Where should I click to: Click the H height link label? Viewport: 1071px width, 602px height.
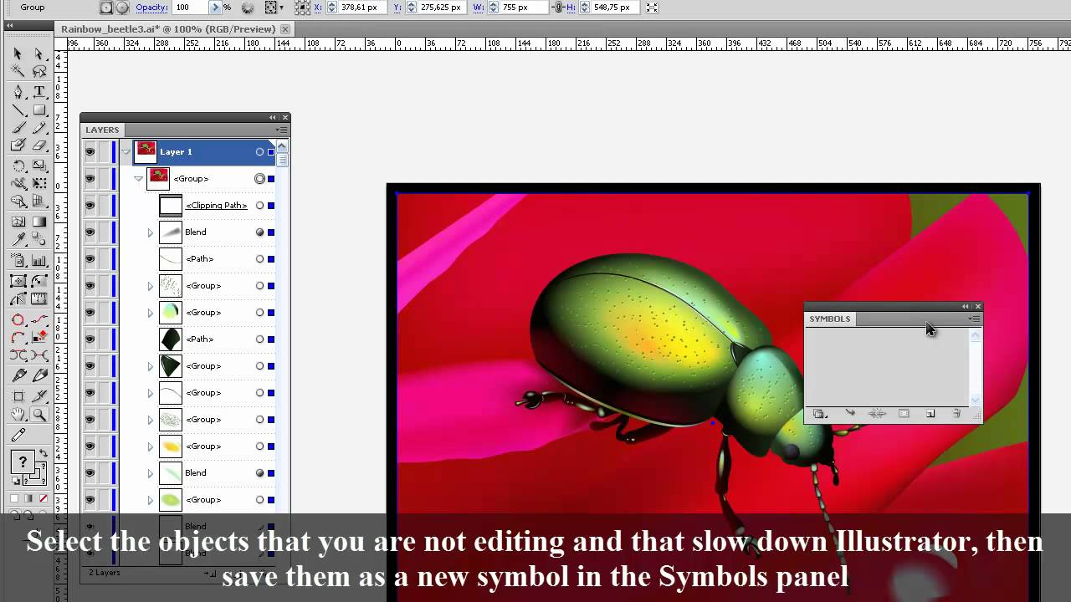[x=571, y=8]
